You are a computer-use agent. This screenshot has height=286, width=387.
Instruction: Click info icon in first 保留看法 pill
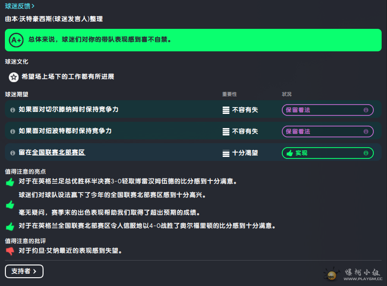click(x=366, y=110)
